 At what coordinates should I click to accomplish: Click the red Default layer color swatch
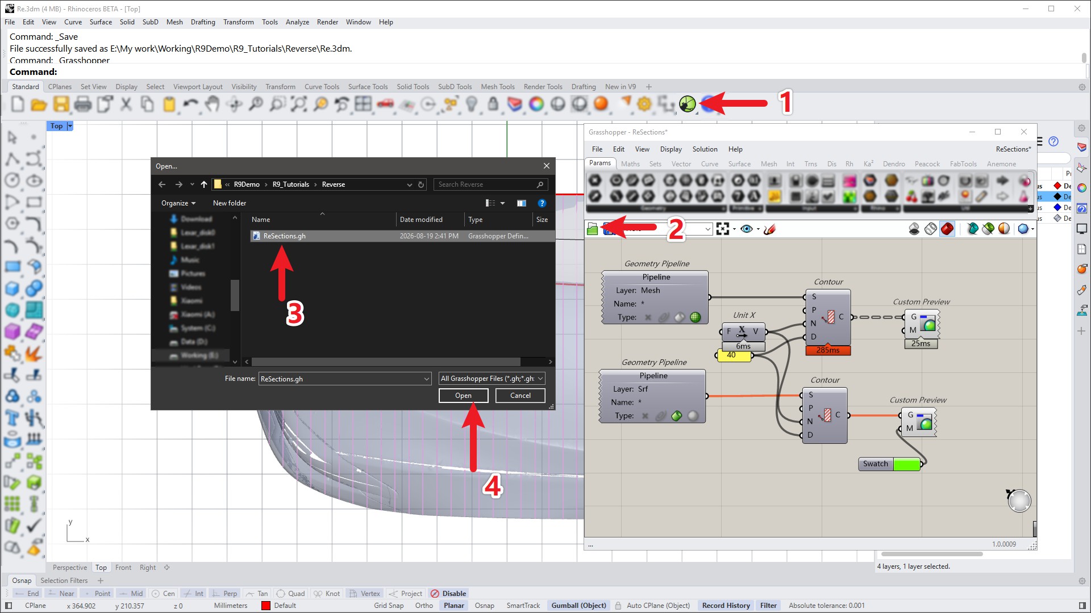(265, 606)
